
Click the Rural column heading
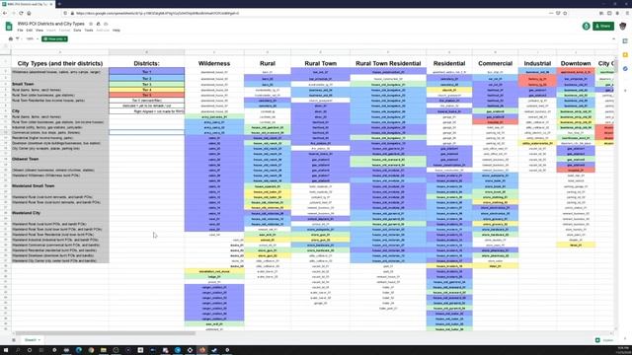[x=268, y=63]
